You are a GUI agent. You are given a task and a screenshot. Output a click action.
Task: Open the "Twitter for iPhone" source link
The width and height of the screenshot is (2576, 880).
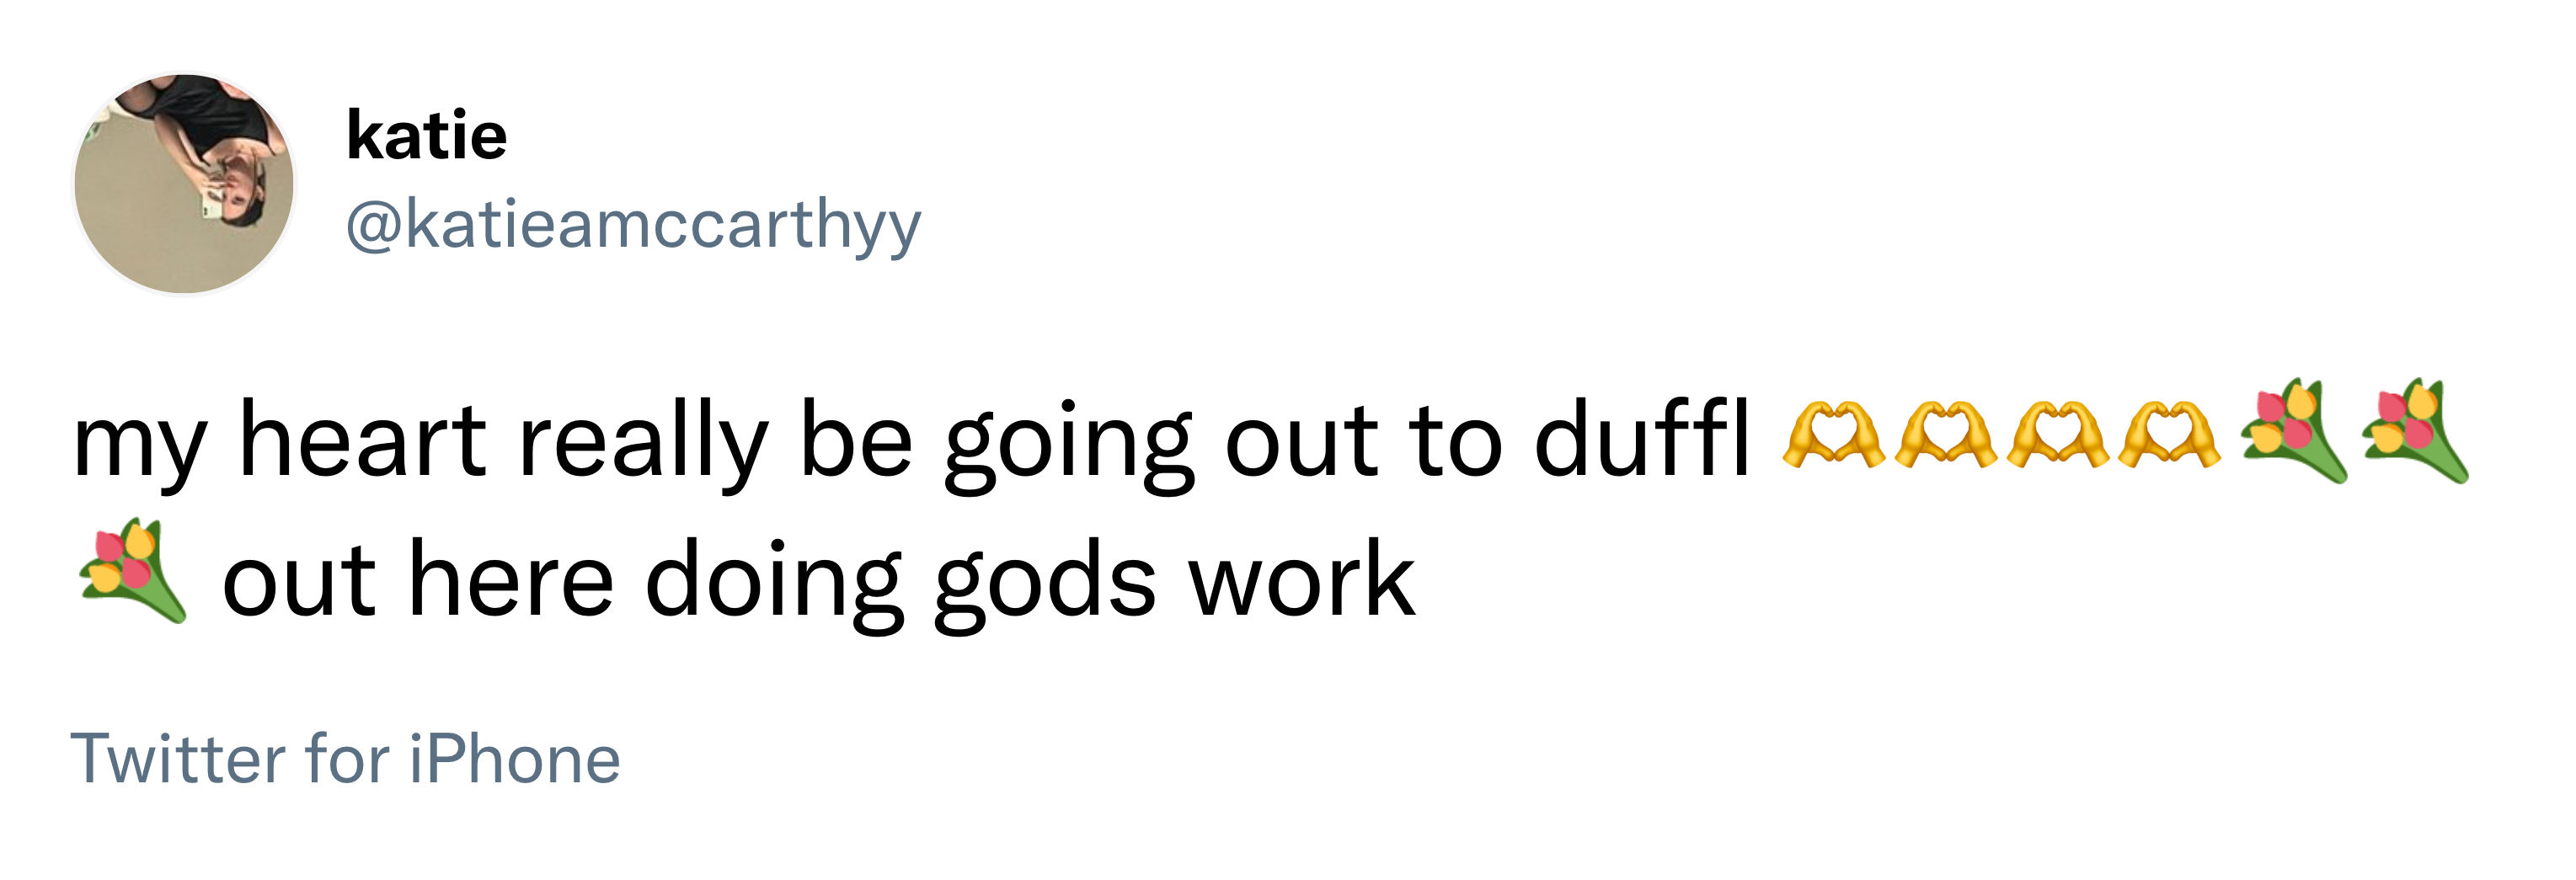pyautogui.click(x=345, y=758)
